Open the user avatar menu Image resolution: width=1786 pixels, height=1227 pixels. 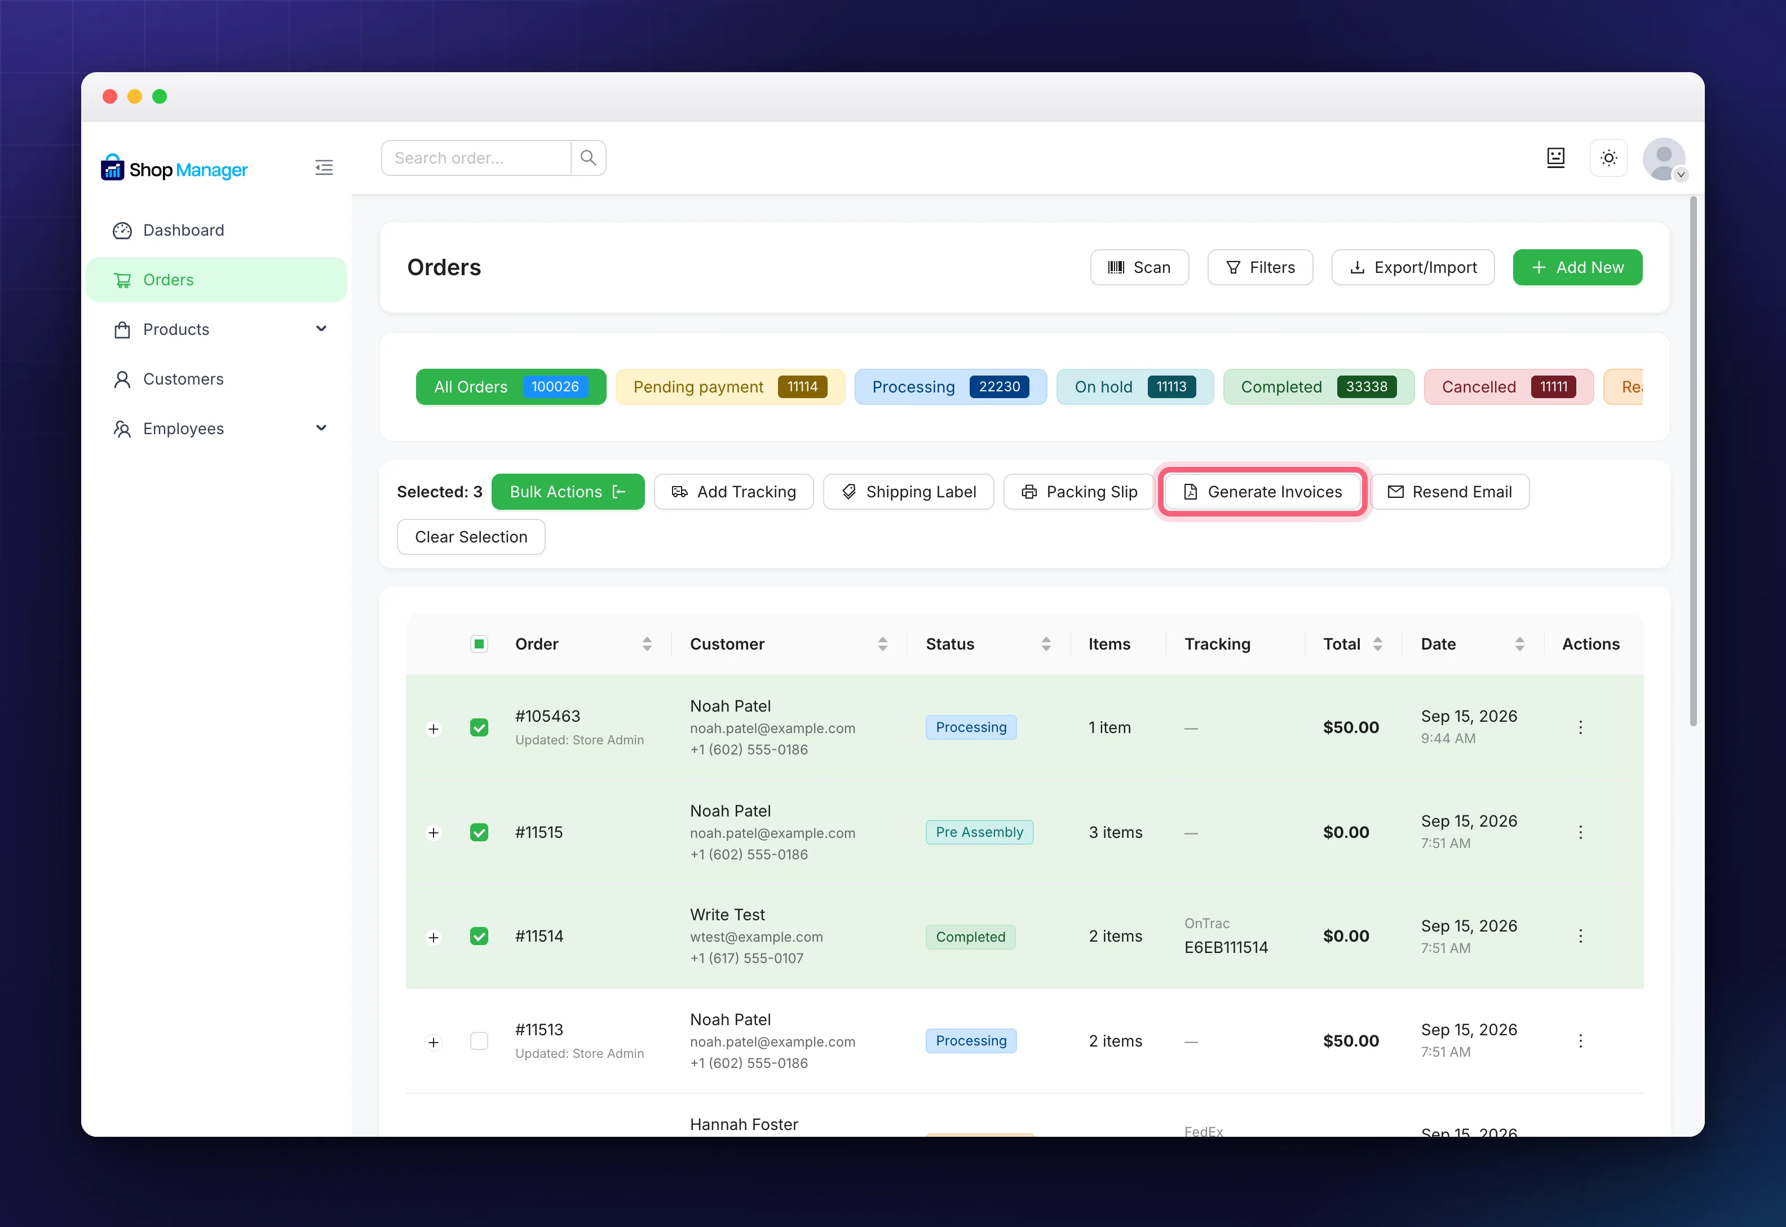coord(1664,159)
